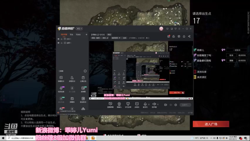This screenshot has width=250, height=141.
Task: Click the 一键邀请 invite-all button
Action: 237,50
